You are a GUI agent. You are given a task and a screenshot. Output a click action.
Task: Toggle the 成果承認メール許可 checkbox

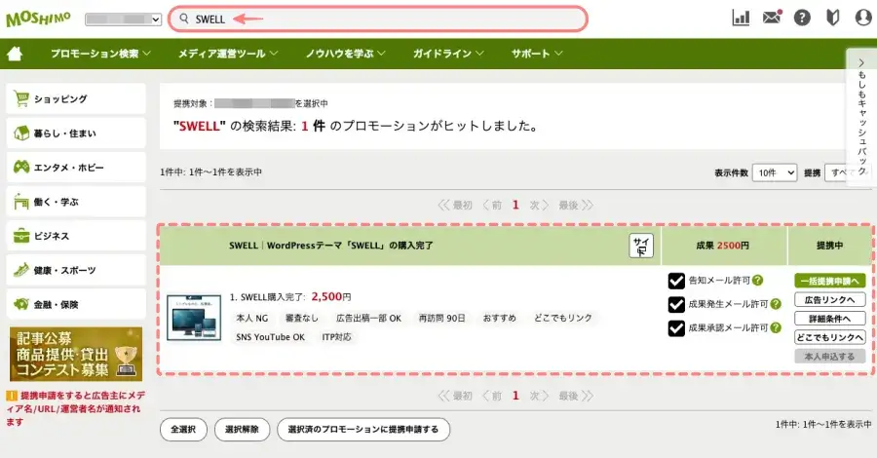(676, 328)
